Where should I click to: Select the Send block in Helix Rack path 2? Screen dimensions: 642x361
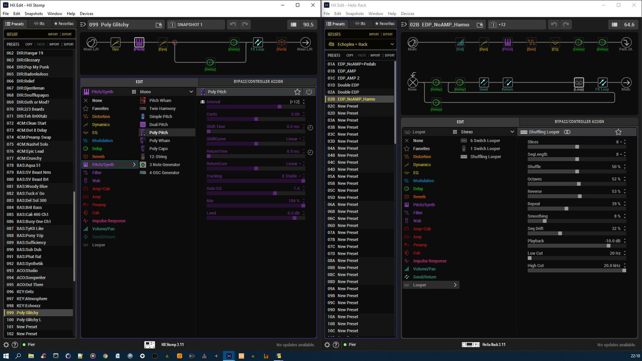click(x=484, y=83)
